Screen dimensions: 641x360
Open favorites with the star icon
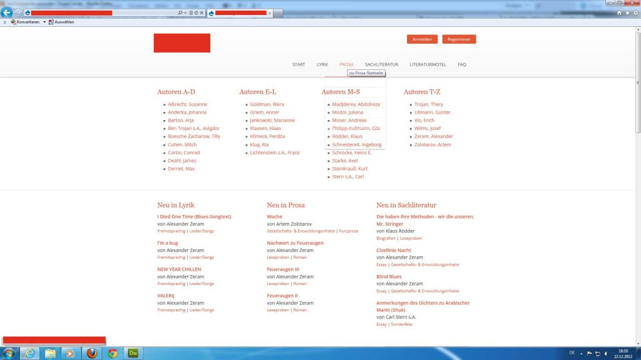[x=627, y=12]
